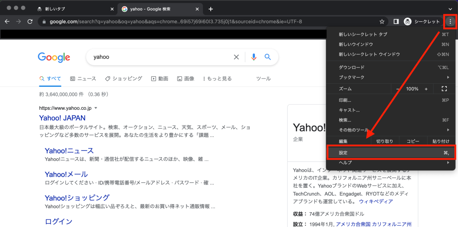Click 切り取り in the edit row
The height and width of the screenshot is (227, 458).
pos(384,141)
